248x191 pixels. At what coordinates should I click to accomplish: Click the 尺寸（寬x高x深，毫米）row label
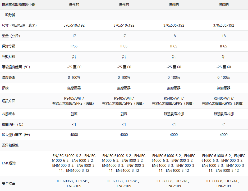[19, 26]
